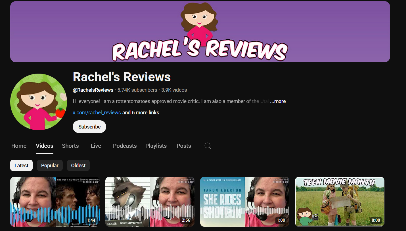406x231 pixels.
Task: Subscribe to Rachel's Reviews channel
Action: [x=89, y=127]
